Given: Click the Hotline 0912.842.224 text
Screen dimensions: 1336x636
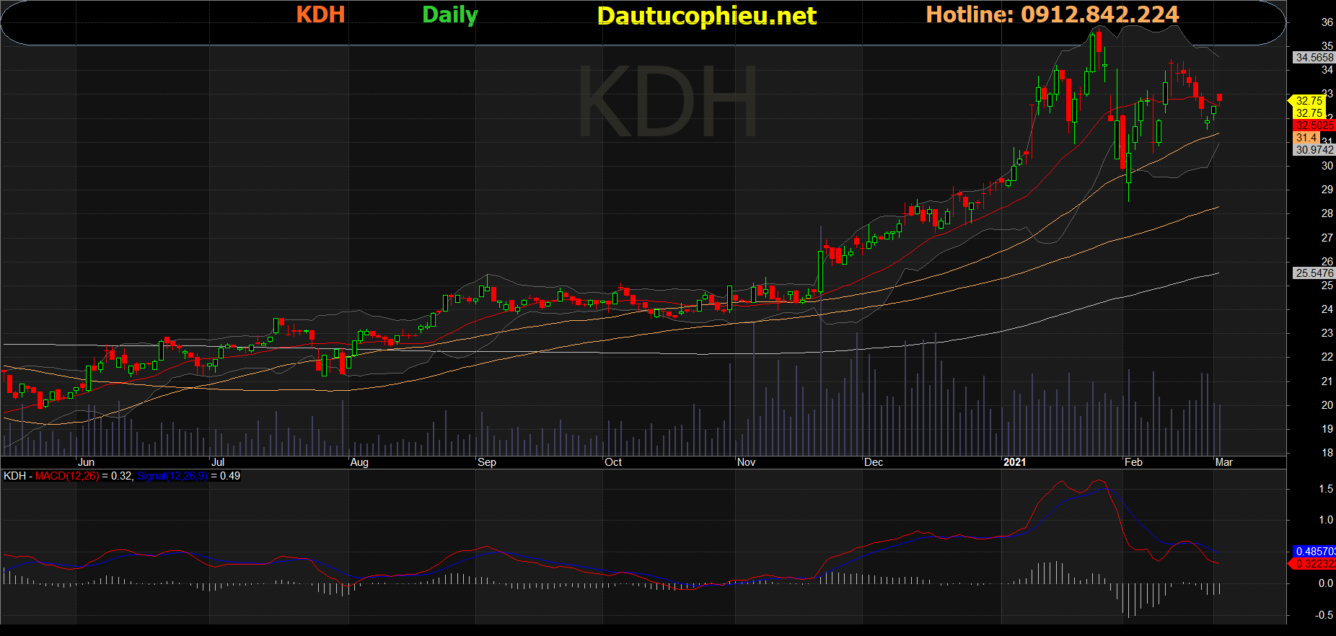Looking at the screenshot, I should (1052, 14).
